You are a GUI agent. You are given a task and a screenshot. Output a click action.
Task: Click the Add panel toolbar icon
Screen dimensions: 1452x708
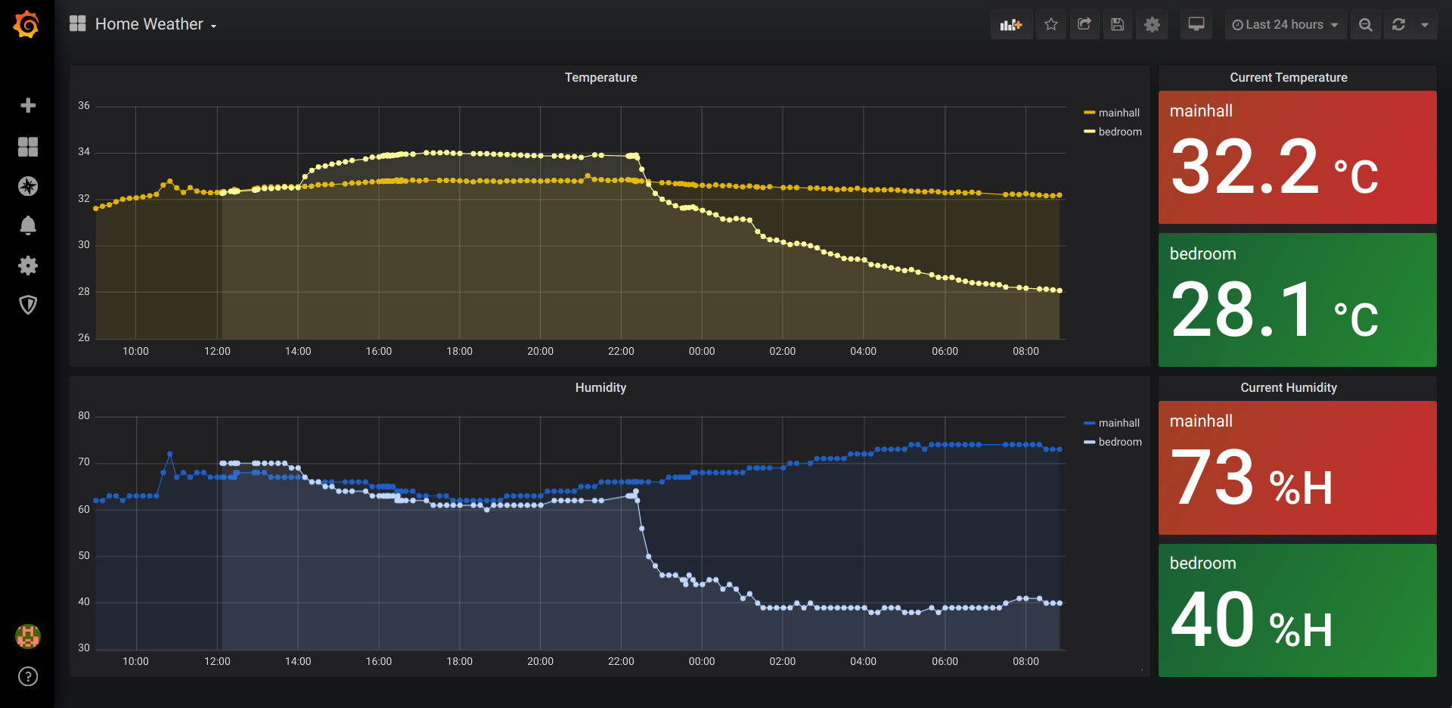coord(1011,25)
